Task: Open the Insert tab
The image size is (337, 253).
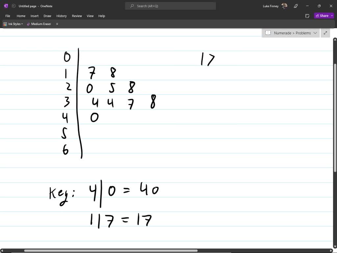Action: click(34, 16)
